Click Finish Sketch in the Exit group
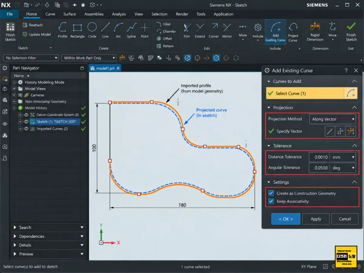Screen dimensions: 364x273 (351, 31)
